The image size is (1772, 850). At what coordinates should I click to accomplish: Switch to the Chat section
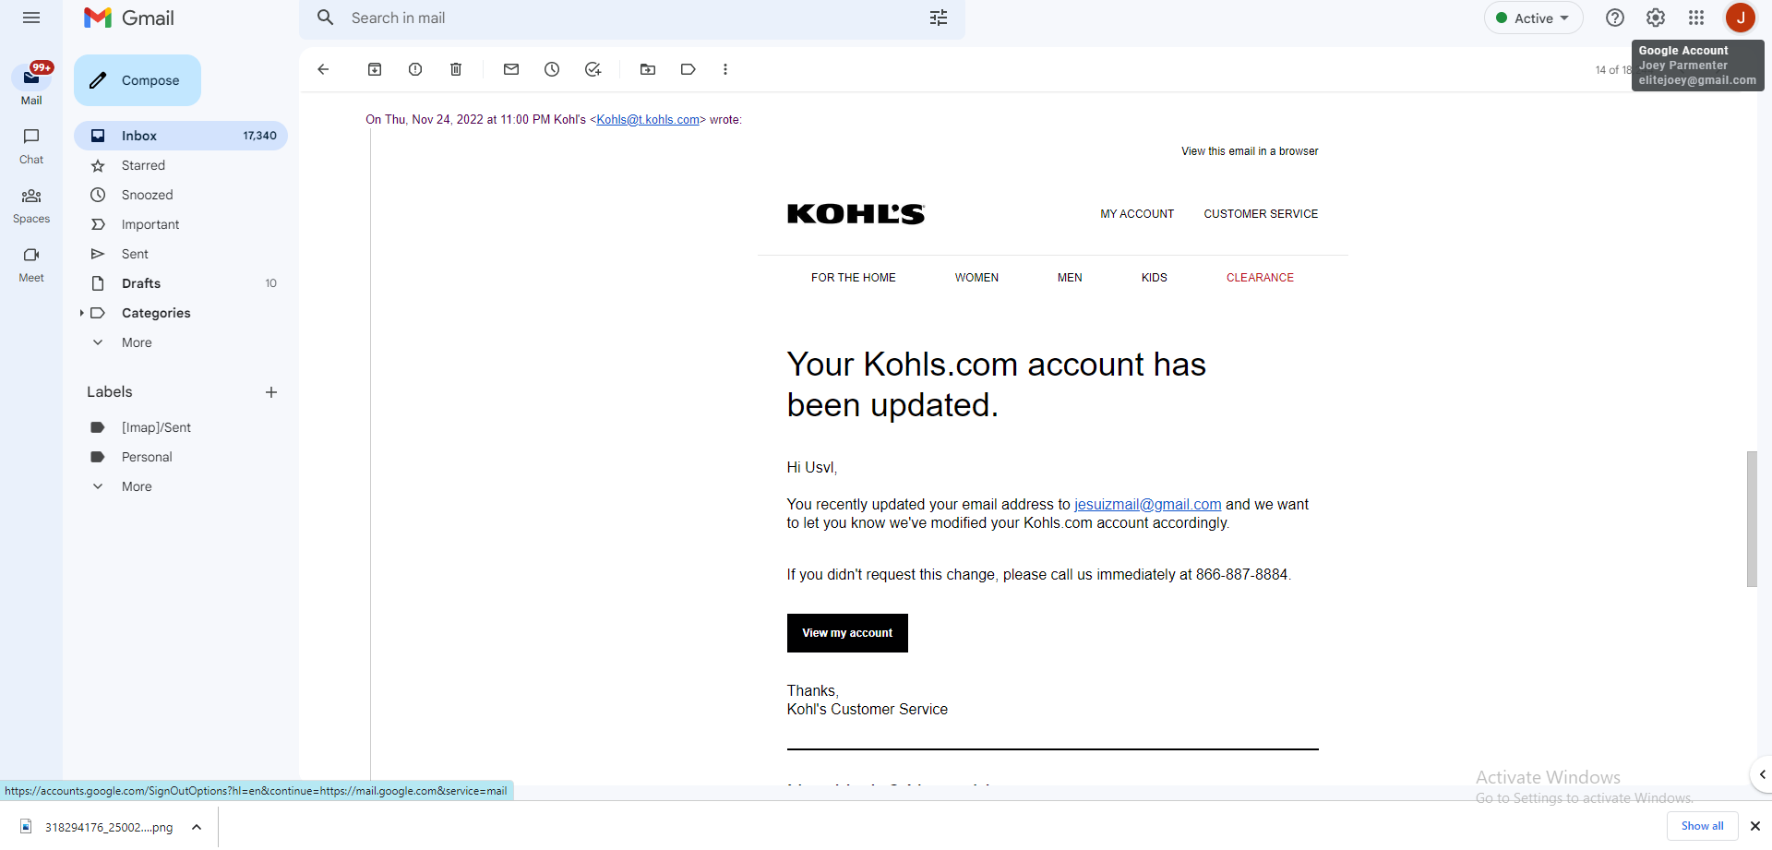click(x=31, y=146)
